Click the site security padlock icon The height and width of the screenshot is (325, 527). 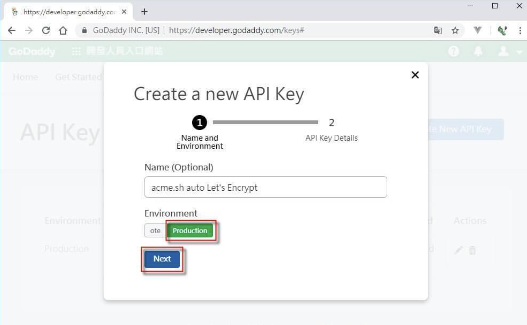coord(84,30)
